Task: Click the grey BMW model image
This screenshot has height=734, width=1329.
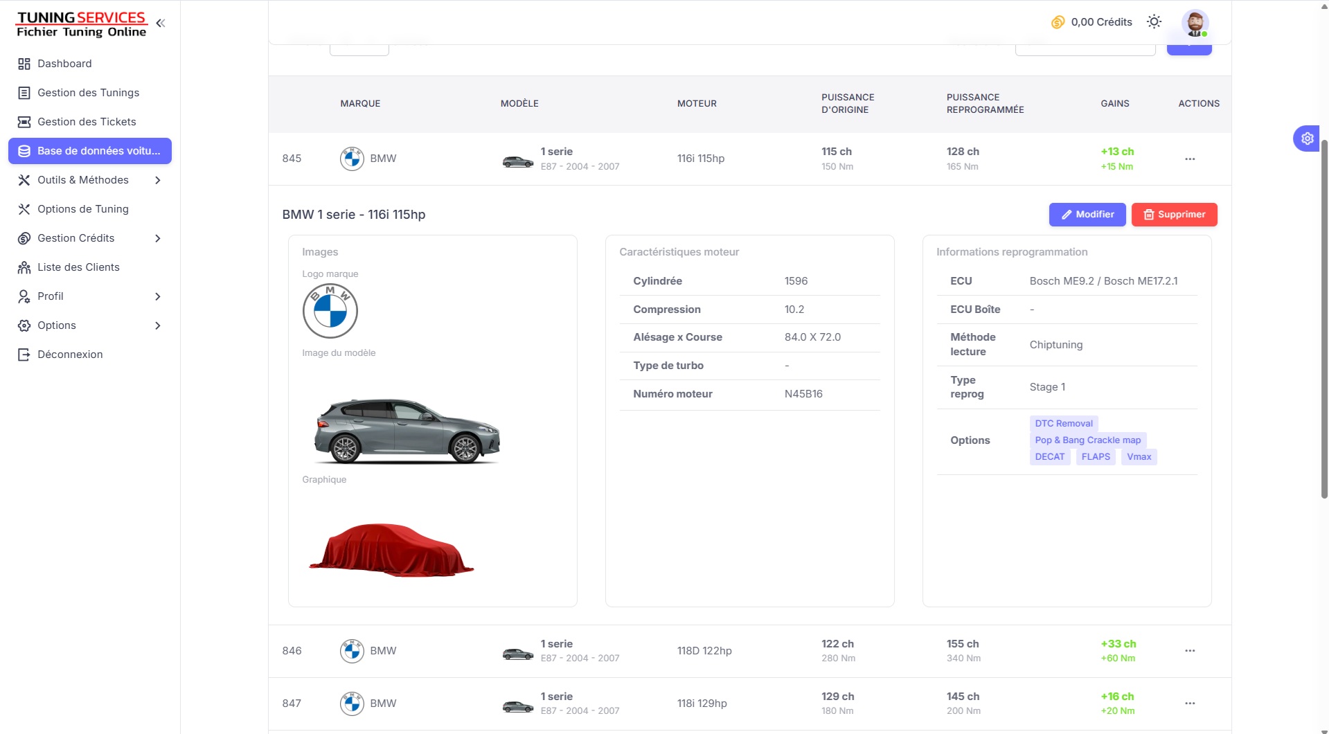Action: click(x=407, y=431)
